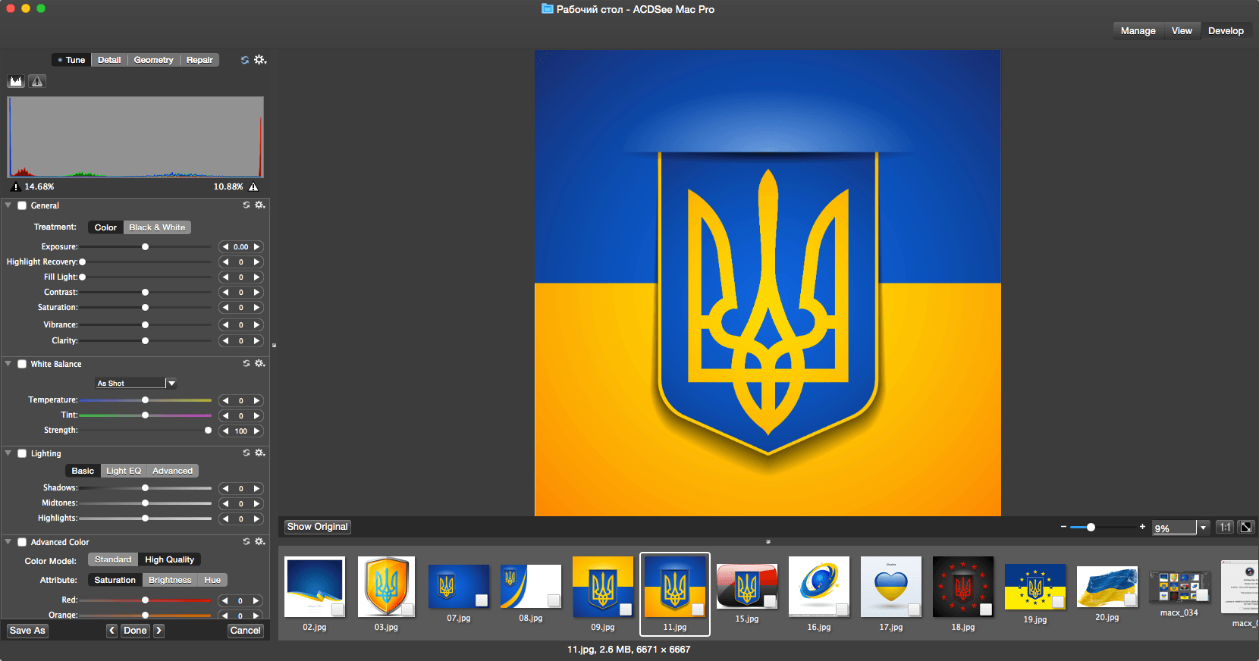Collapse the Lighting section
The height and width of the screenshot is (661, 1259).
click(x=8, y=453)
